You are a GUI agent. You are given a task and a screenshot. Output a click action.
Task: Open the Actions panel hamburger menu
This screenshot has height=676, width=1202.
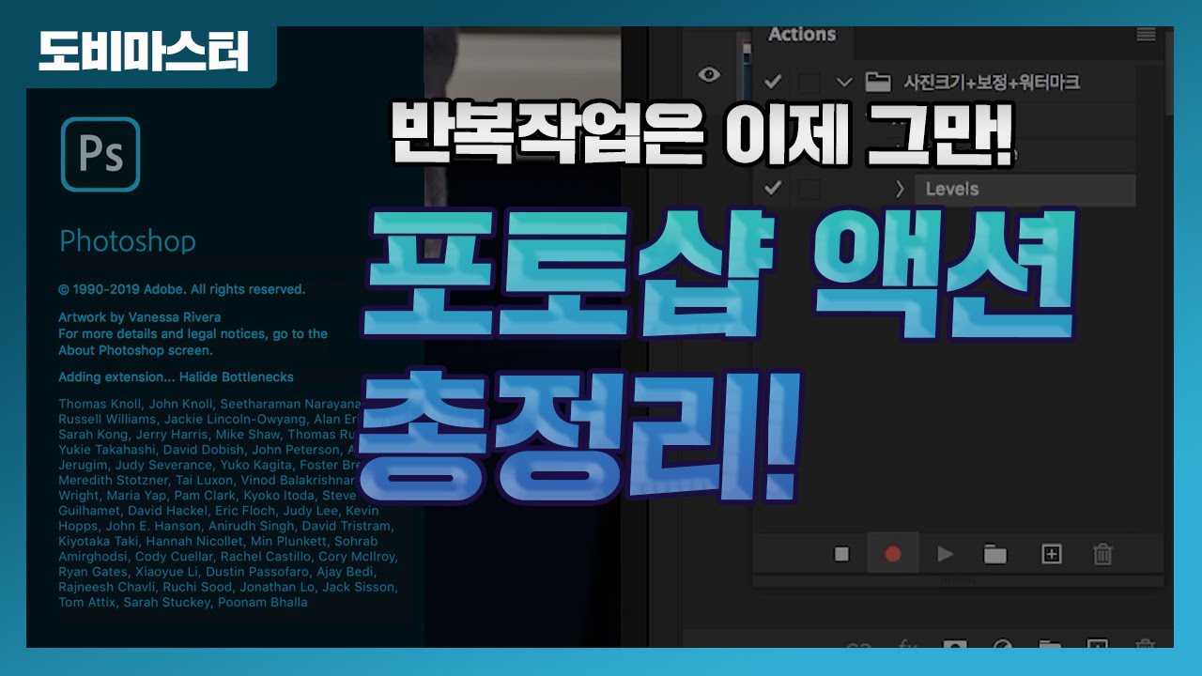[x=1146, y=35]
